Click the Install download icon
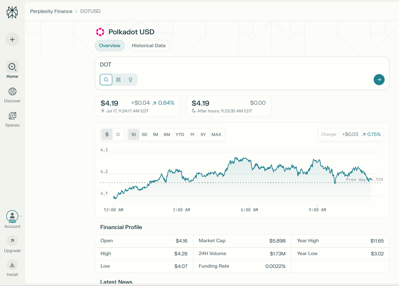 [12, 265]
